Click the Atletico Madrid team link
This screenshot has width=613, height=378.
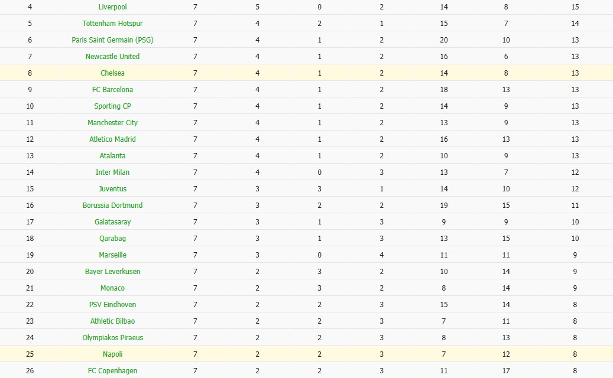point(112,139)
